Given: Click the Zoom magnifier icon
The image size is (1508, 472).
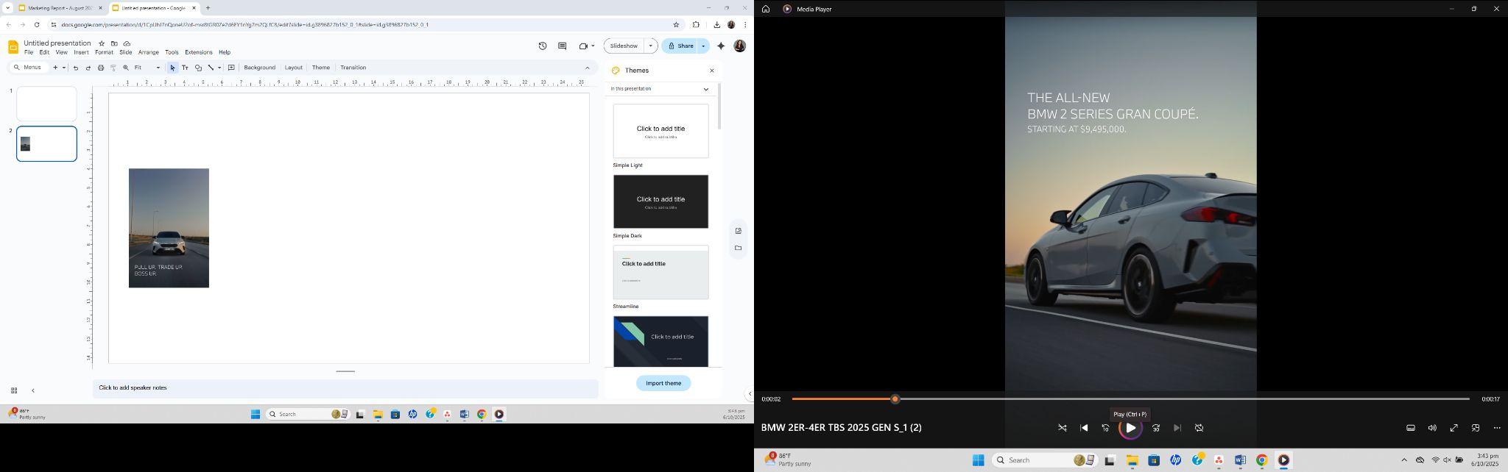Looking at the screenshot, I should [x=125, y=68].
